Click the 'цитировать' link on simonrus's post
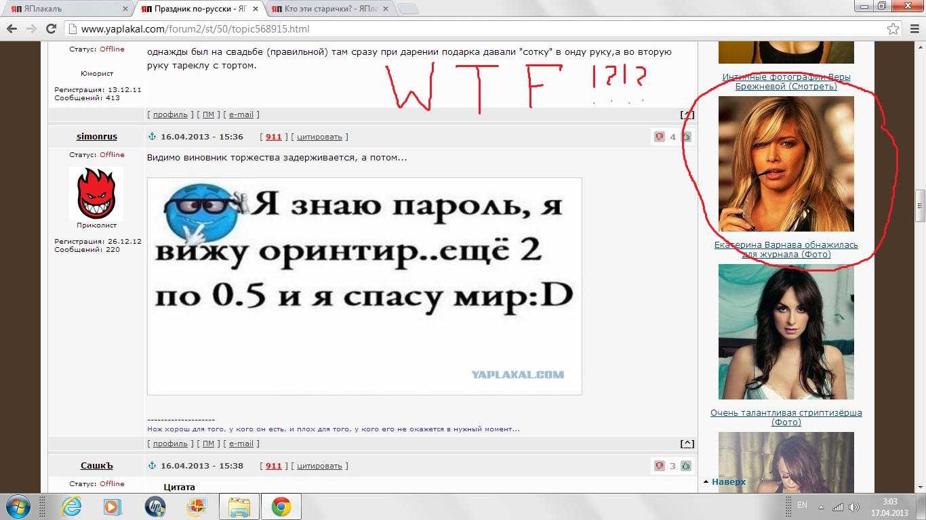Viewport: 926px width, 520px height. point(319,137)
